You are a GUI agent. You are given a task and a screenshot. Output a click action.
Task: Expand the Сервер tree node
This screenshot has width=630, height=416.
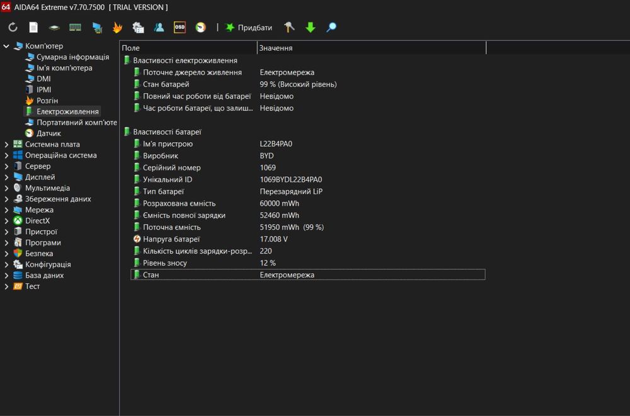[x=6, y=166]
